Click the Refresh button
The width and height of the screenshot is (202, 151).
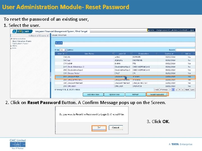coord(136,95)
